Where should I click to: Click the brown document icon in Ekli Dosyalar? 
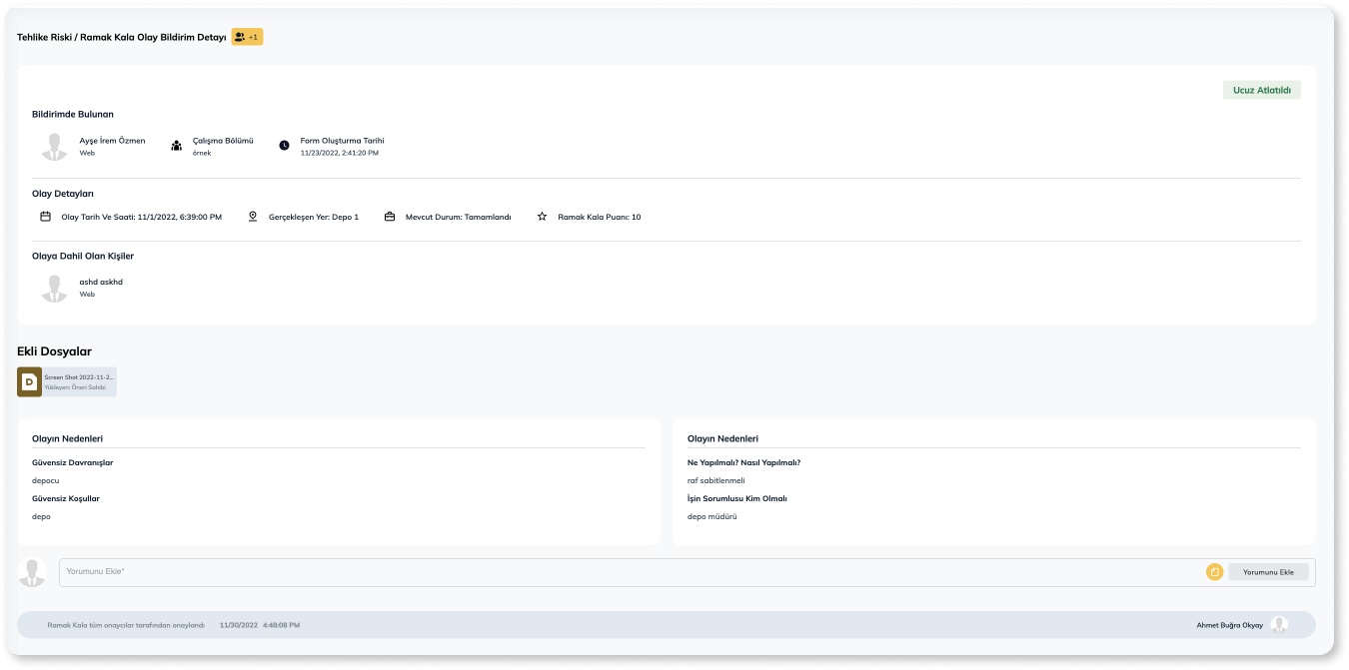tap(30, 382)
